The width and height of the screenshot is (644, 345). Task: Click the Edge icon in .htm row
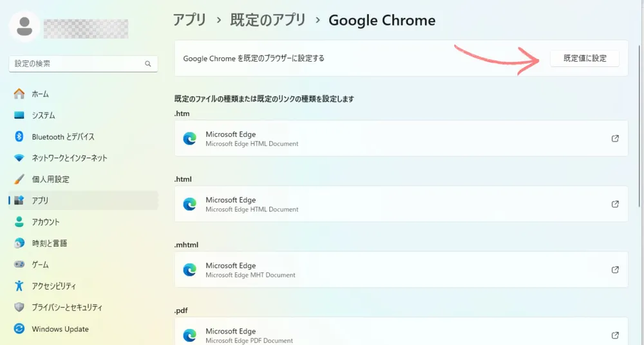190,139
